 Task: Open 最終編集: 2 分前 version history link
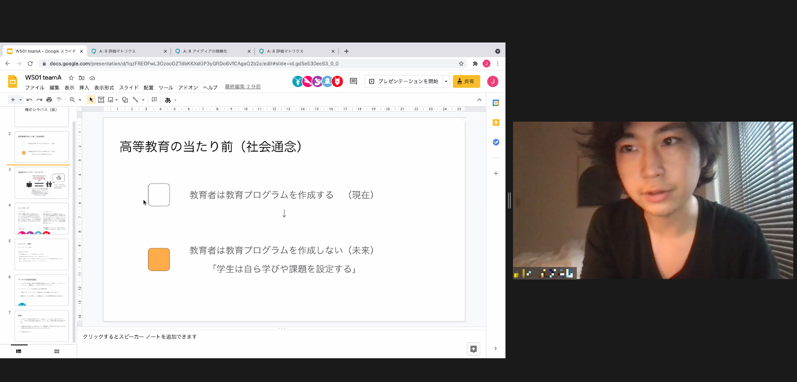coord(243,87)
